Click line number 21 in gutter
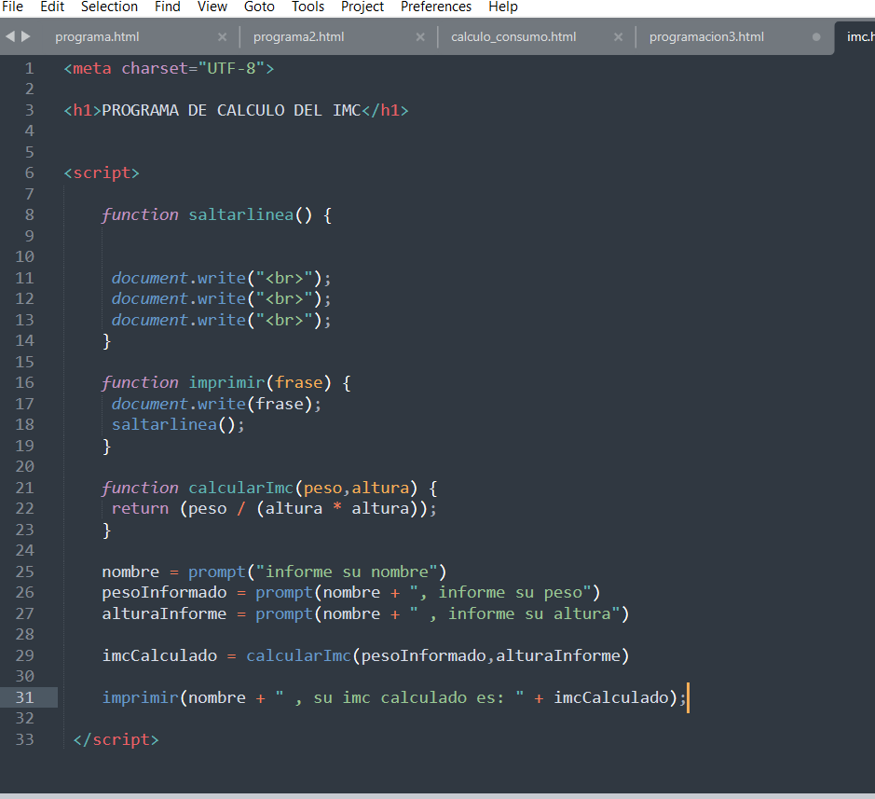Screen dimensions: 875x799 click(x=24, y=488)
